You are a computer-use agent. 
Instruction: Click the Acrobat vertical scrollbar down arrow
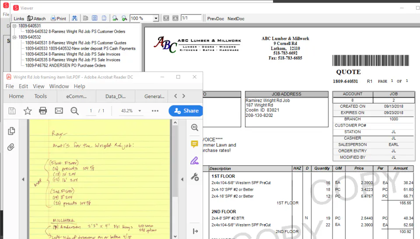click(x=175, y=236)
